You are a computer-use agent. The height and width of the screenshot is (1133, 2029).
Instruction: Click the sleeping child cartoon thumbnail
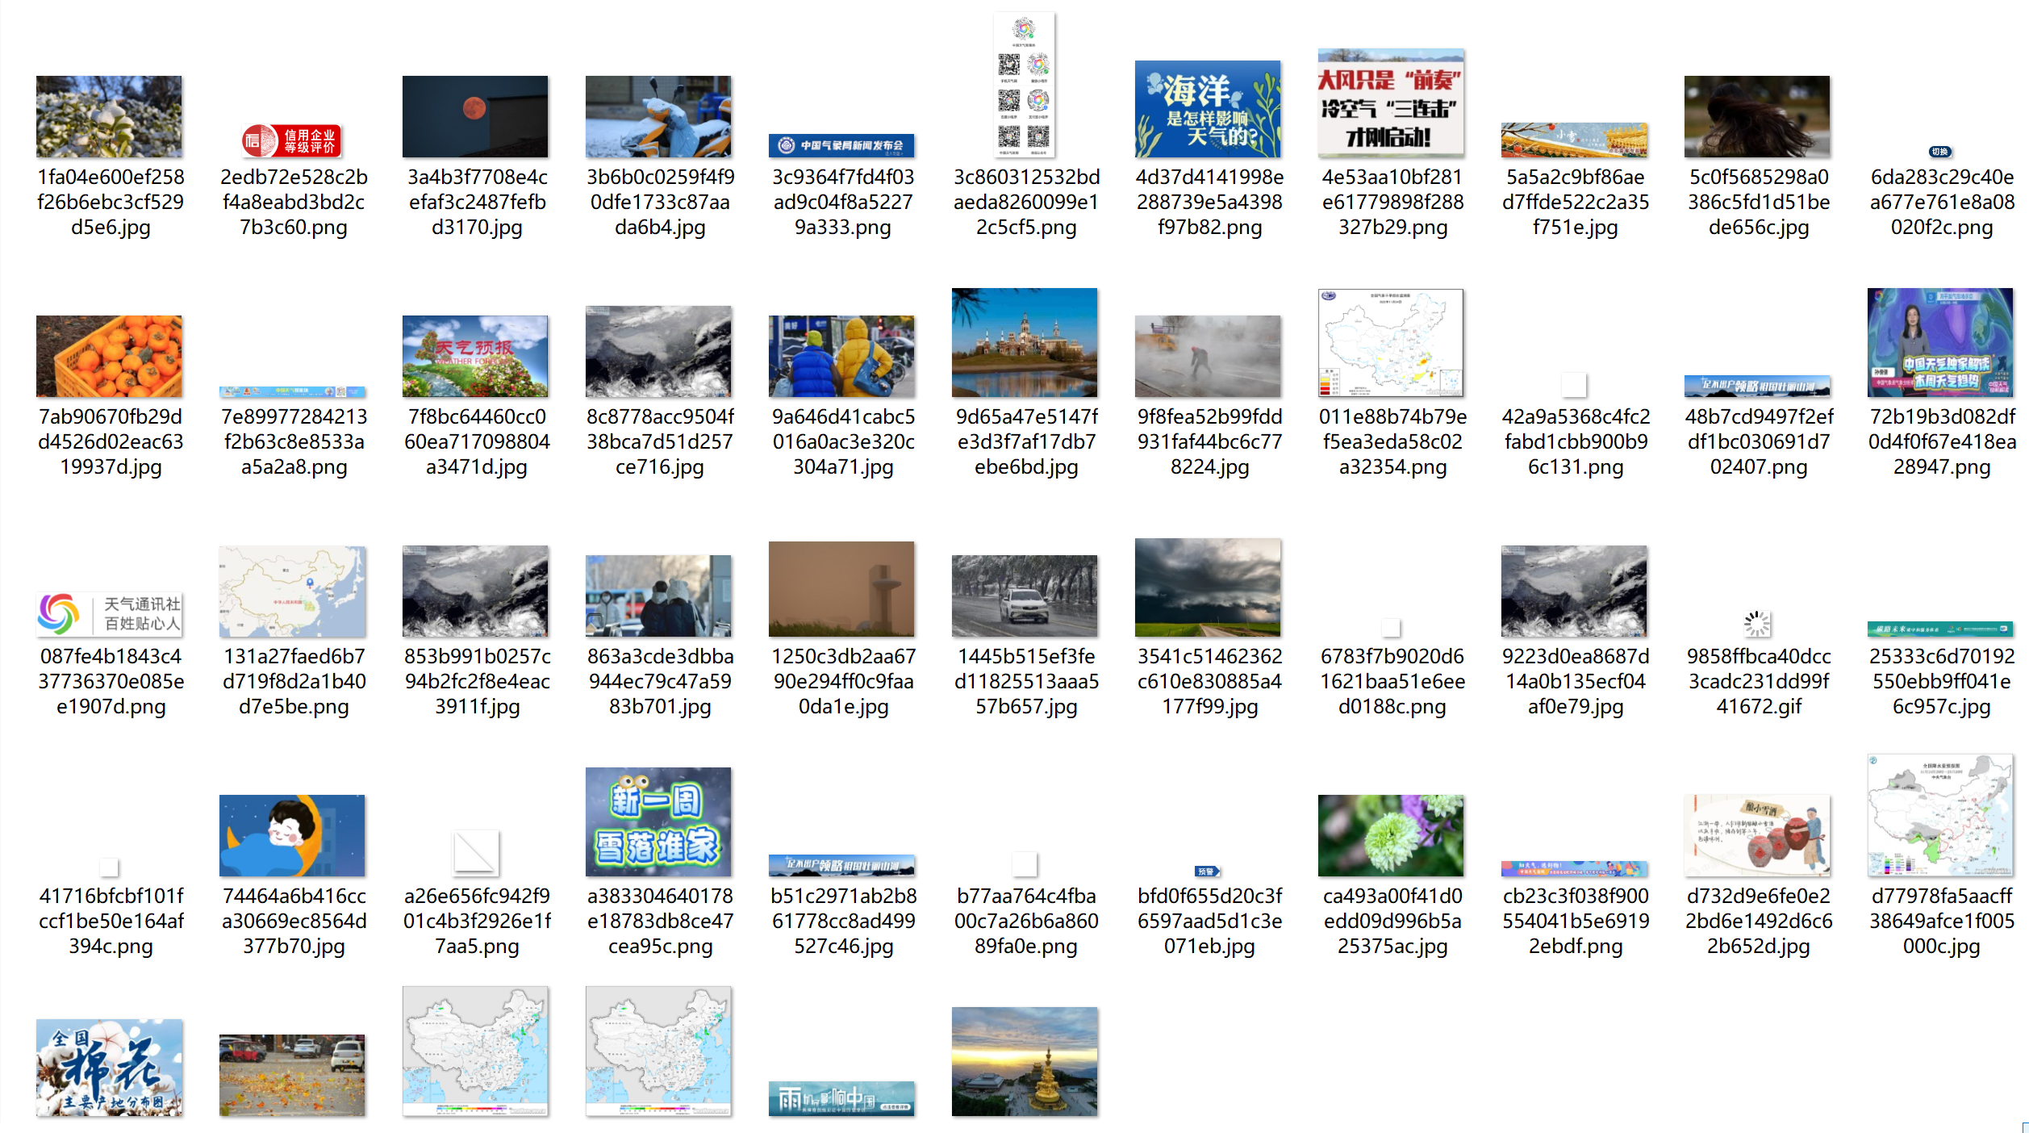tap(292, 836)
